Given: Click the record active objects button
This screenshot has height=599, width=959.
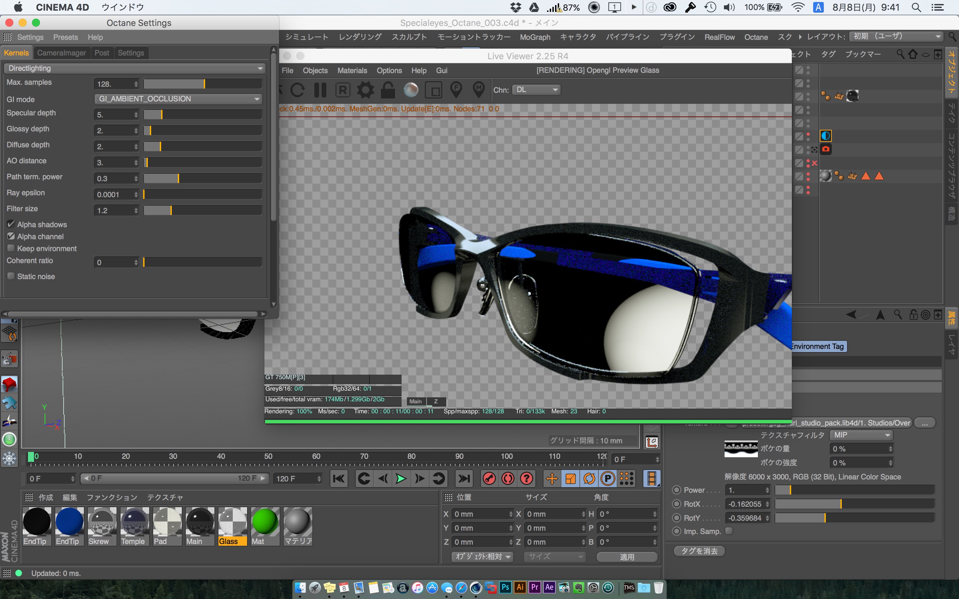Looking at the screenshot, I should [x=489, y=479].
